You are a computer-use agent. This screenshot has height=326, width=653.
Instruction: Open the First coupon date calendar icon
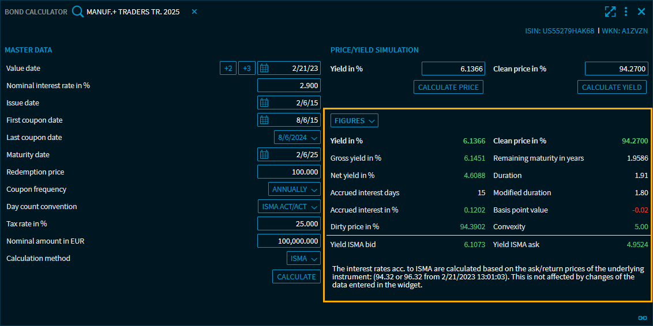pos(264,120)
